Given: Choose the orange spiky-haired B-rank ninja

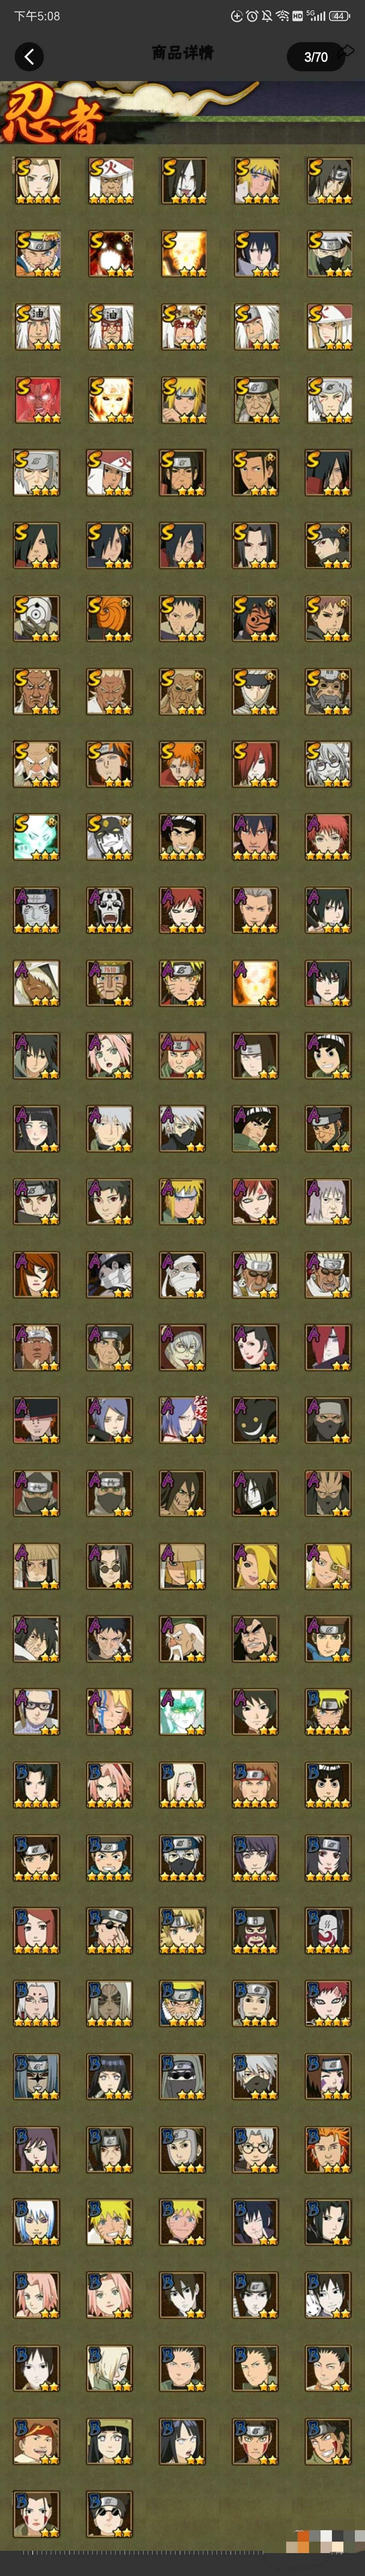Looking at the screenshot, I should pyautogui.click(x=329, y=2151).
